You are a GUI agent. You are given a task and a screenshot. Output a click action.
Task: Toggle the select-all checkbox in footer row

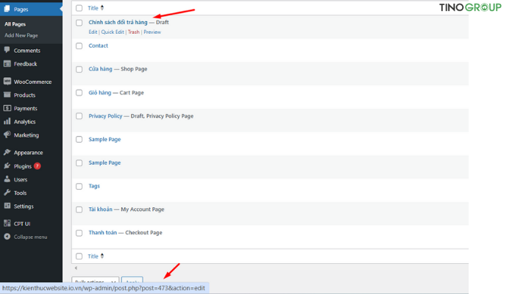point(79,257)
